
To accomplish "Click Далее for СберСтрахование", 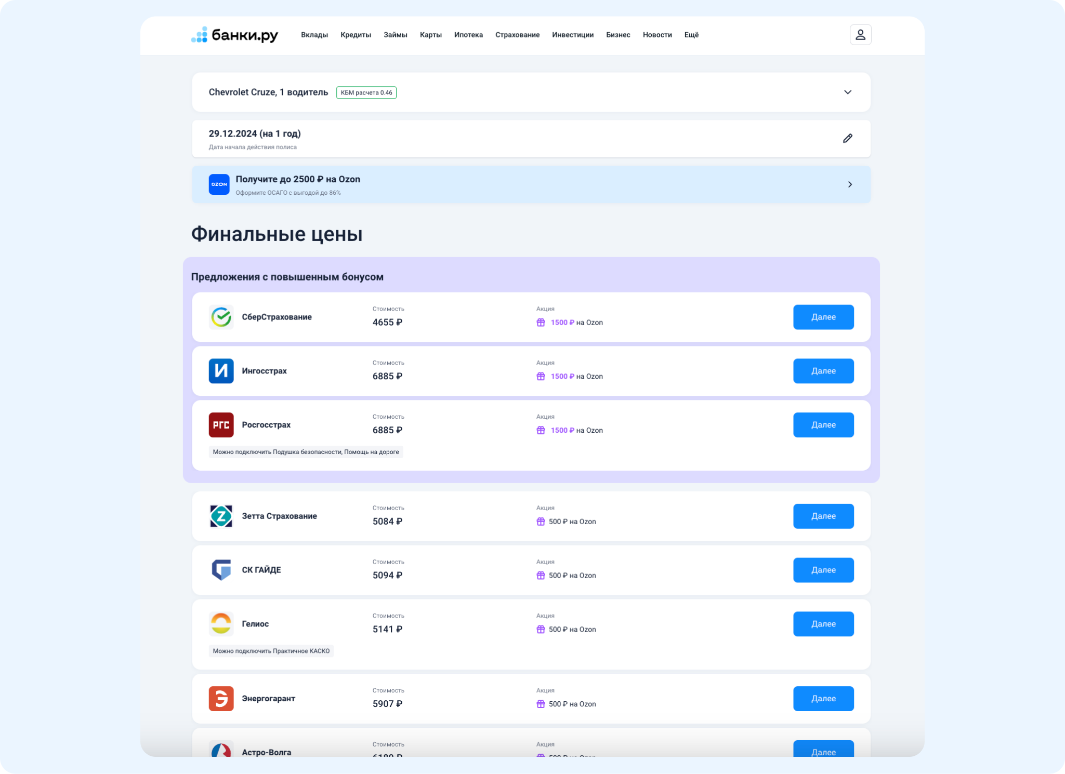I will [x=823, y=317].
